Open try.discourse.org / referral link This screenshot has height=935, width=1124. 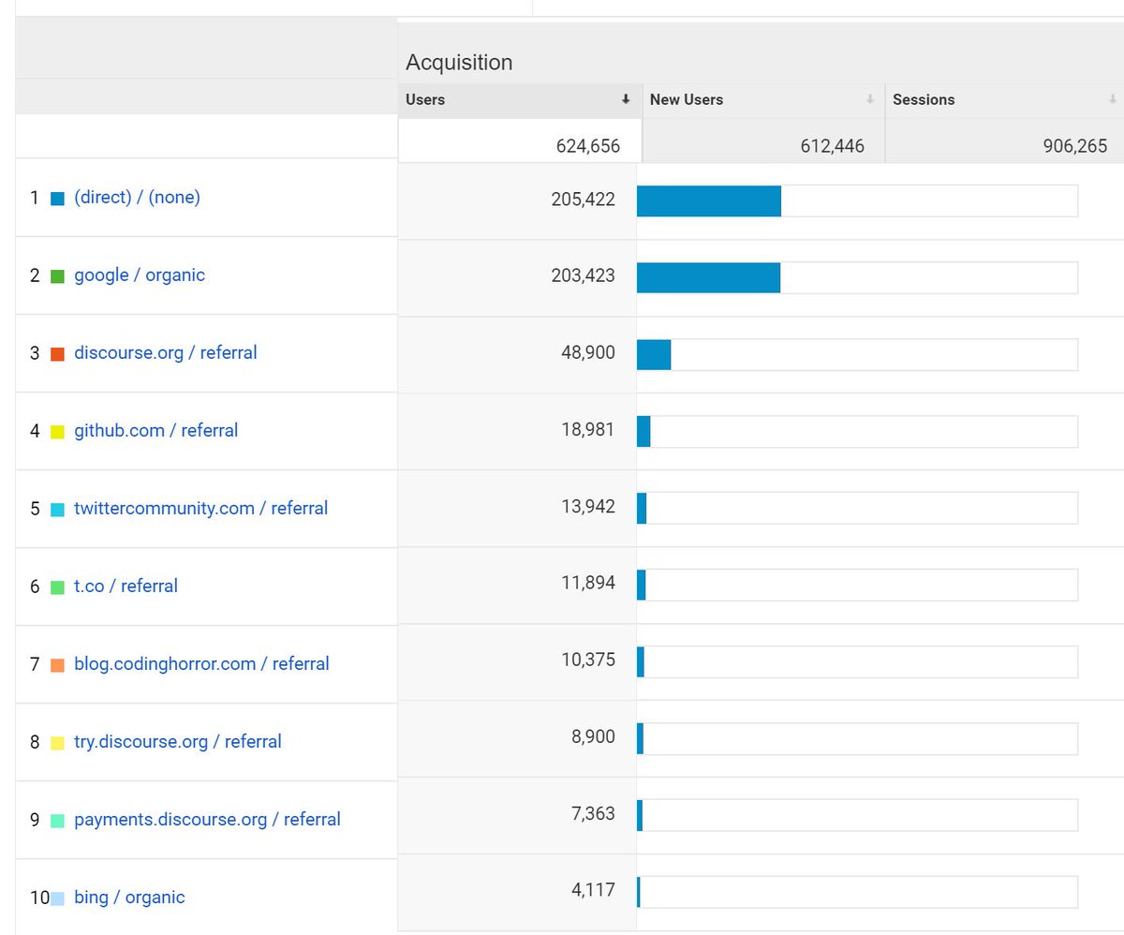177,742
